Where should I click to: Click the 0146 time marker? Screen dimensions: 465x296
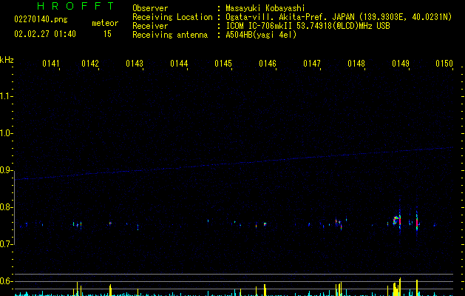268,64
